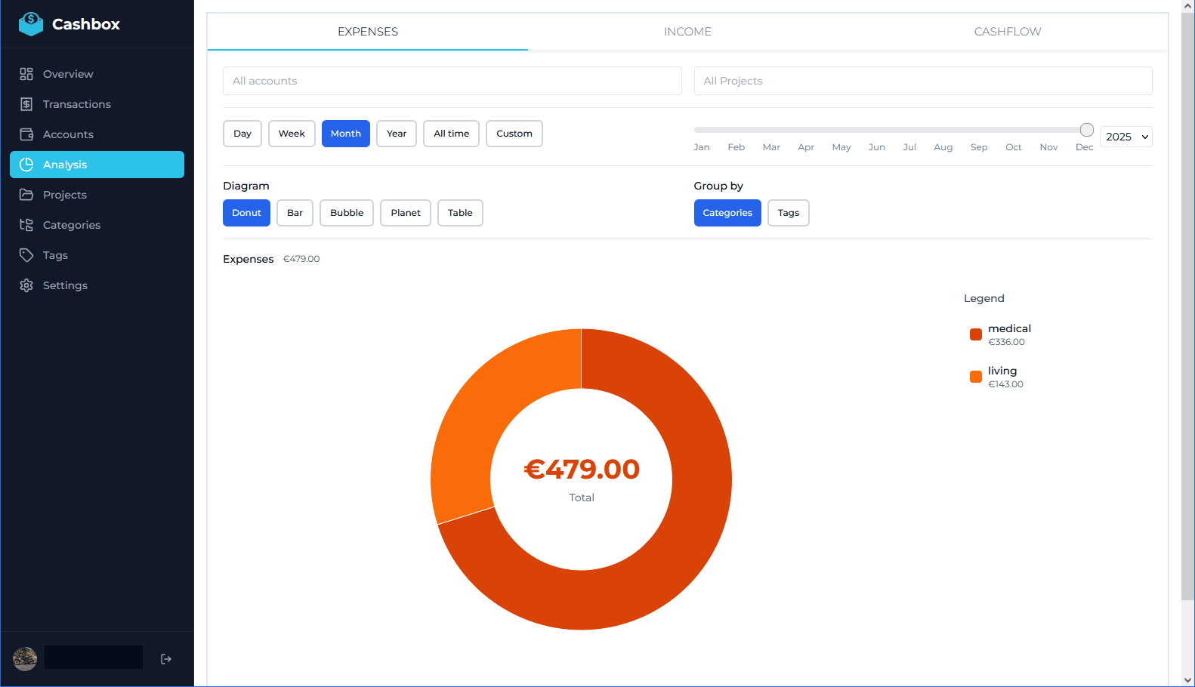Click the medical legend color swatch
Image resolution: width=1195 pixels, height=687 pixels.
pyautogui.click(x=976, y=334)
